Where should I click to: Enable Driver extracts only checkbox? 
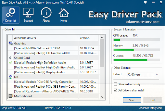click(115, 84)
